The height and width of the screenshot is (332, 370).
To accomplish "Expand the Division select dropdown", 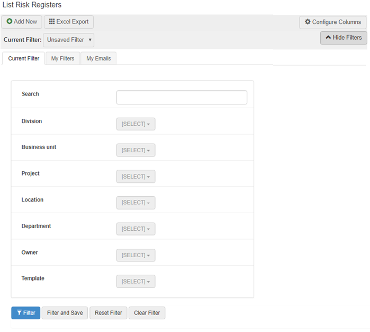I will pos(136,124).
